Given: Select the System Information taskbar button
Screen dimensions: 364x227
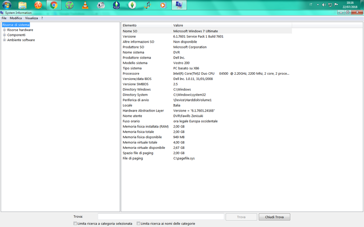Looking at the screenshot, I should click(x=179, y=5).
